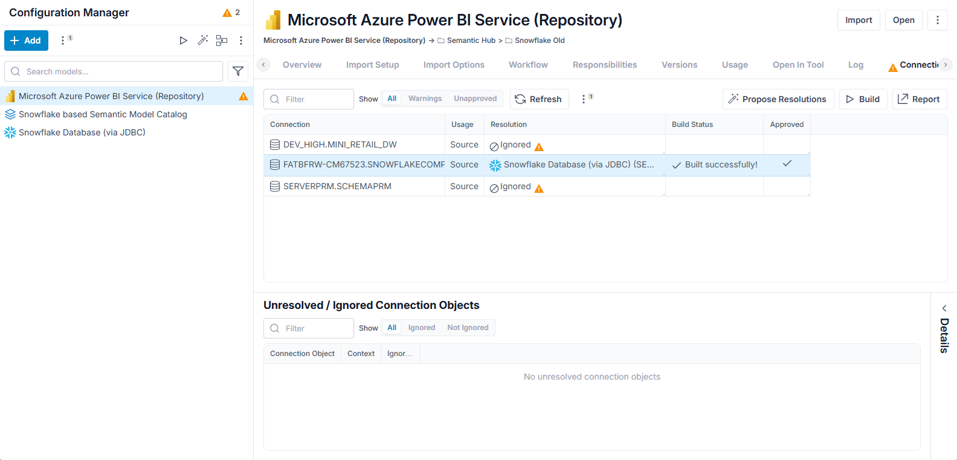Expand the Details side panel chevron
The width and height of the screenshot is (957, 460).
(x=944, y=308)
